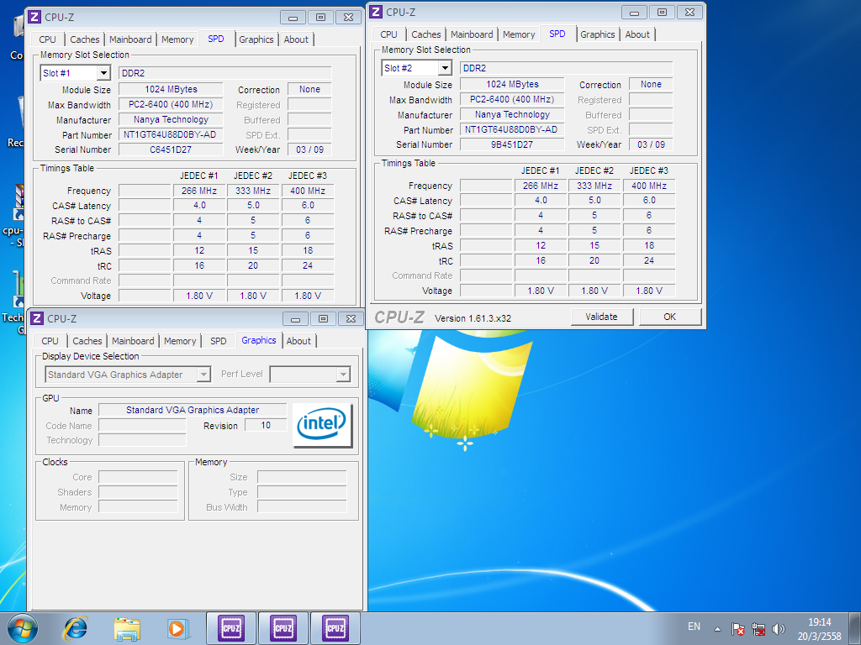Open CPU tab in the Graphics window

click(50, 341)
